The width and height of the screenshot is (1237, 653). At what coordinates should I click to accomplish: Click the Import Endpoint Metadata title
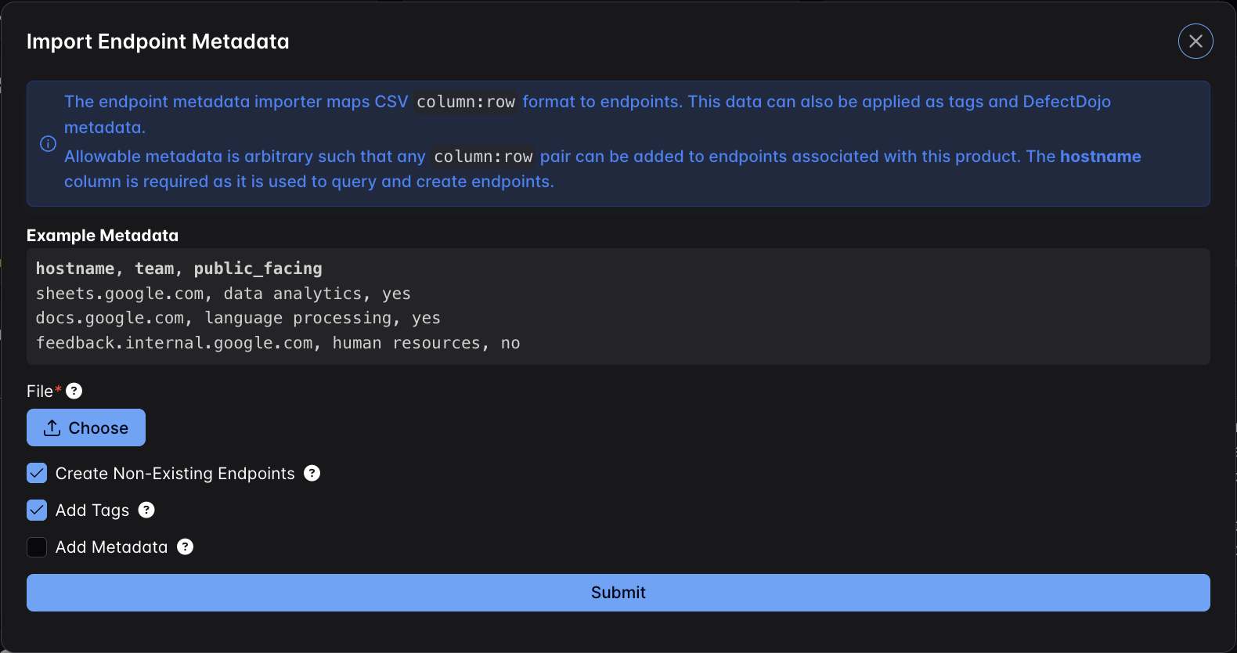pyautogui.click(x=157, y=41)
